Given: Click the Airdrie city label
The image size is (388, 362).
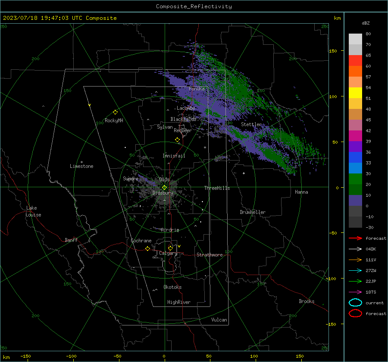Looking at the screenshot, I should point(170,230).
